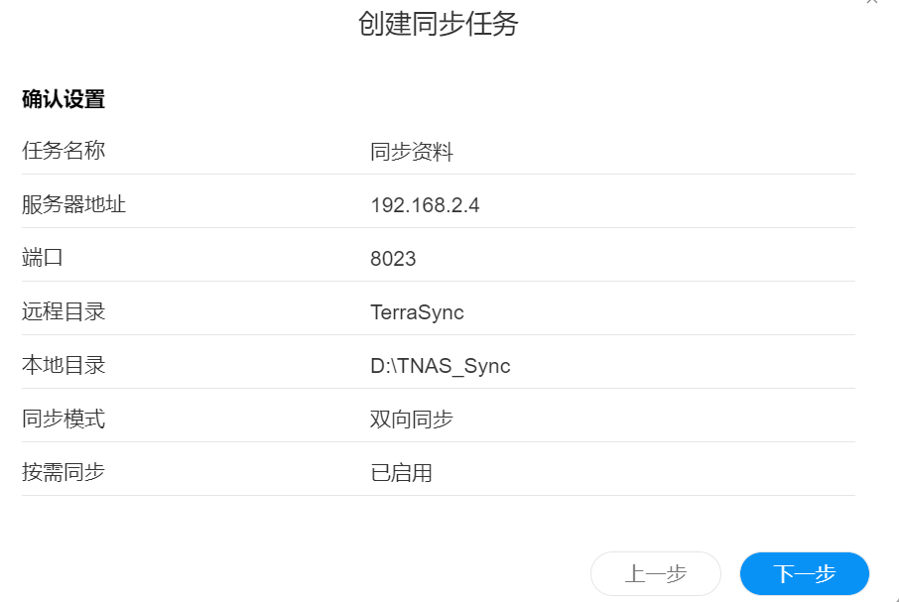Click the 任务名称 label
This screenshot has width=899, height=602.
click(x=64, y=151)
